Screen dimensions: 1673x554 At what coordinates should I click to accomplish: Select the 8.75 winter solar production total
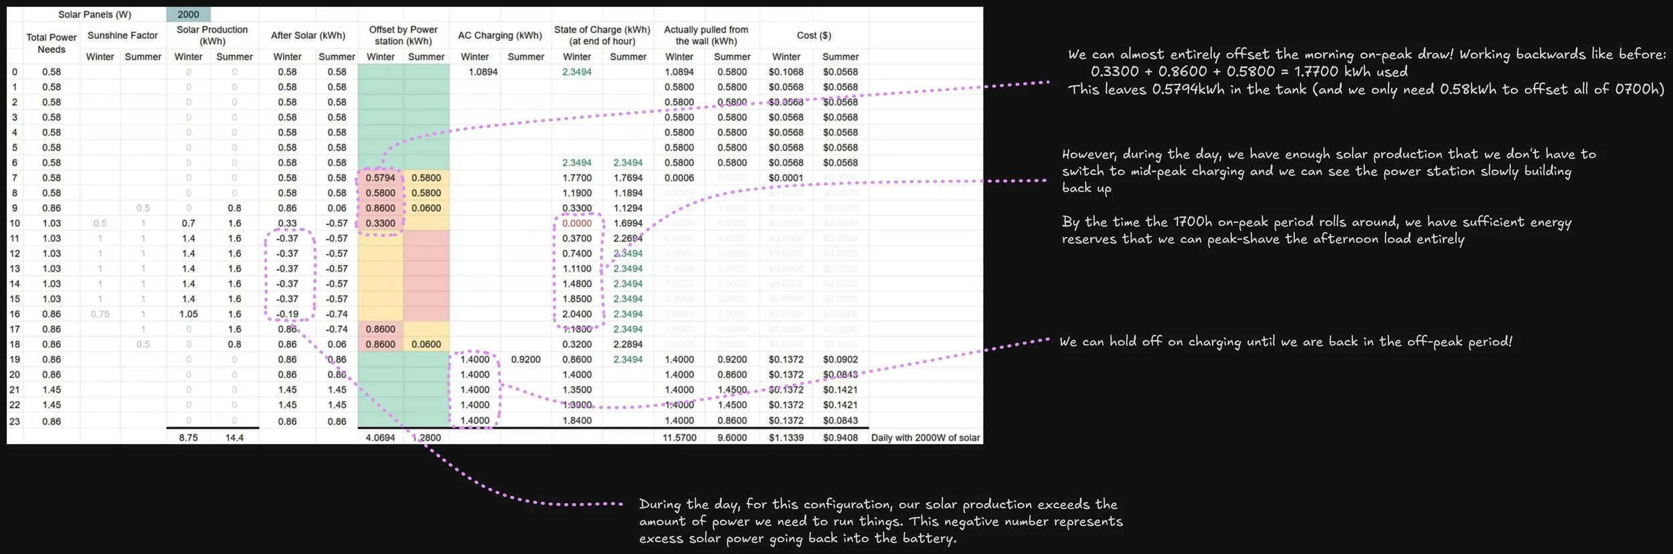pyautogui.click(x=188, y=438)
